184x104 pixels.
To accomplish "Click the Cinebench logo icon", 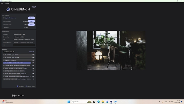I will [8, 9].
